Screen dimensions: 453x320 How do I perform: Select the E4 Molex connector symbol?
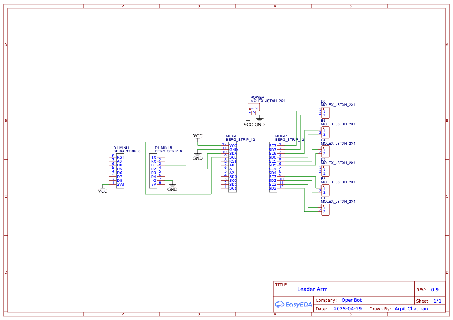[x=325, y=152]
